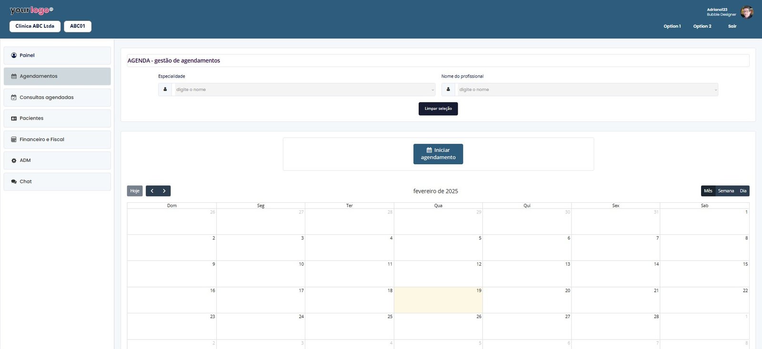Viewport: 762px width, 349px height.
Task: Click day 2 in the Dom column
Action: [172, 248]
